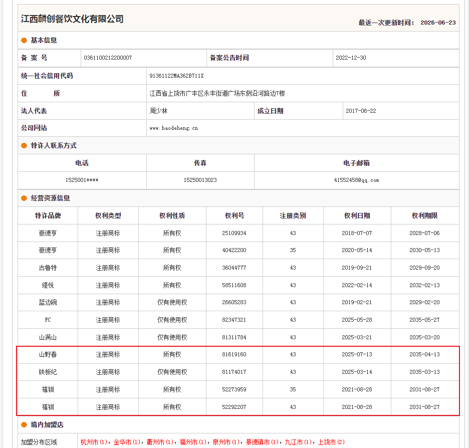Image resolution: width=469 pixels, height=448 pixels.
Task: Click the 特许人联系方式 section heading
Action: [x=54, y=146]
